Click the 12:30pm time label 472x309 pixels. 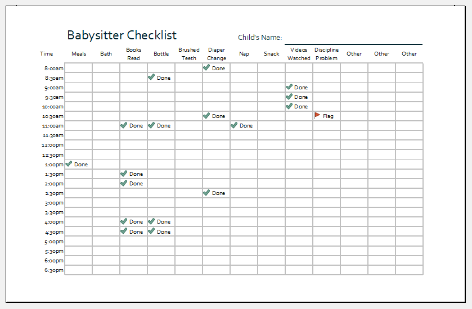click(53, 155)
